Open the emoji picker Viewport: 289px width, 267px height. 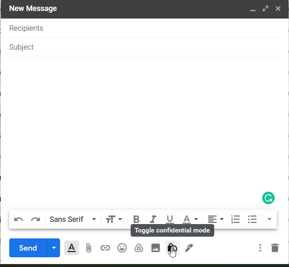tap(122, 248)
